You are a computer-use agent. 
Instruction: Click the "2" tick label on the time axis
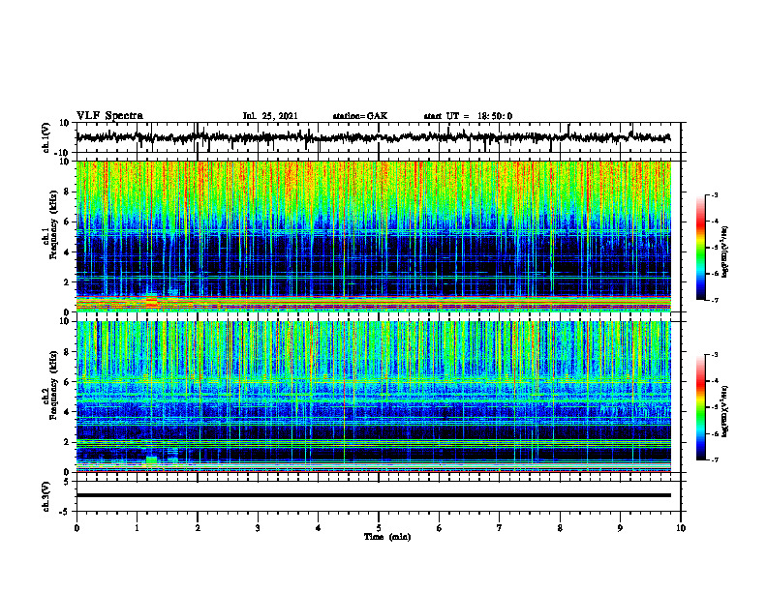pyautogui.click(x=198, y=528)
